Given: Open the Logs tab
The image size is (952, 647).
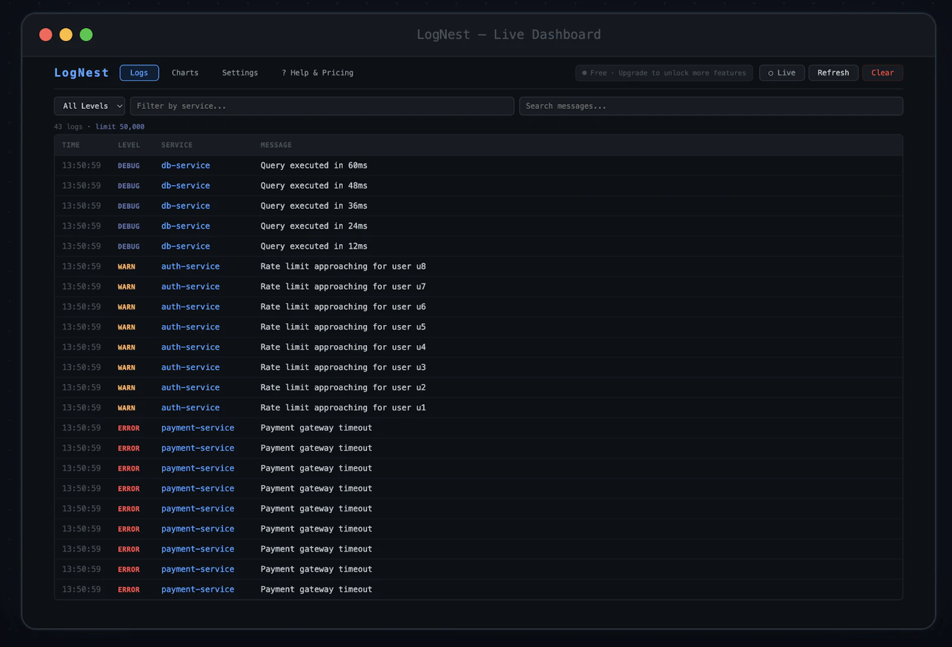Looking at the screenshot, I should [x=139, y=73].
